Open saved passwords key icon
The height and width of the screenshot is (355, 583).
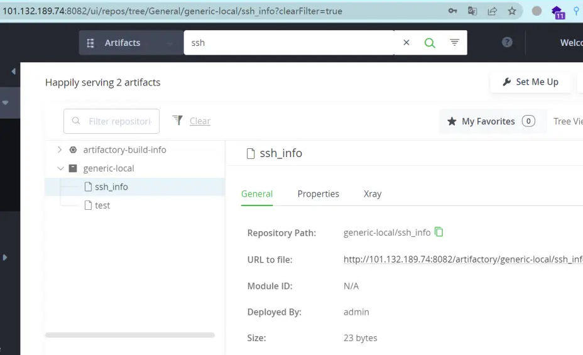452,11
